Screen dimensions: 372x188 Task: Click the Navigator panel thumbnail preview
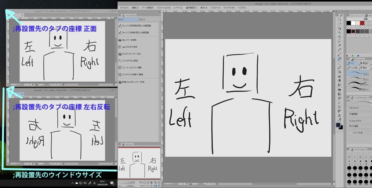(139, 163)
